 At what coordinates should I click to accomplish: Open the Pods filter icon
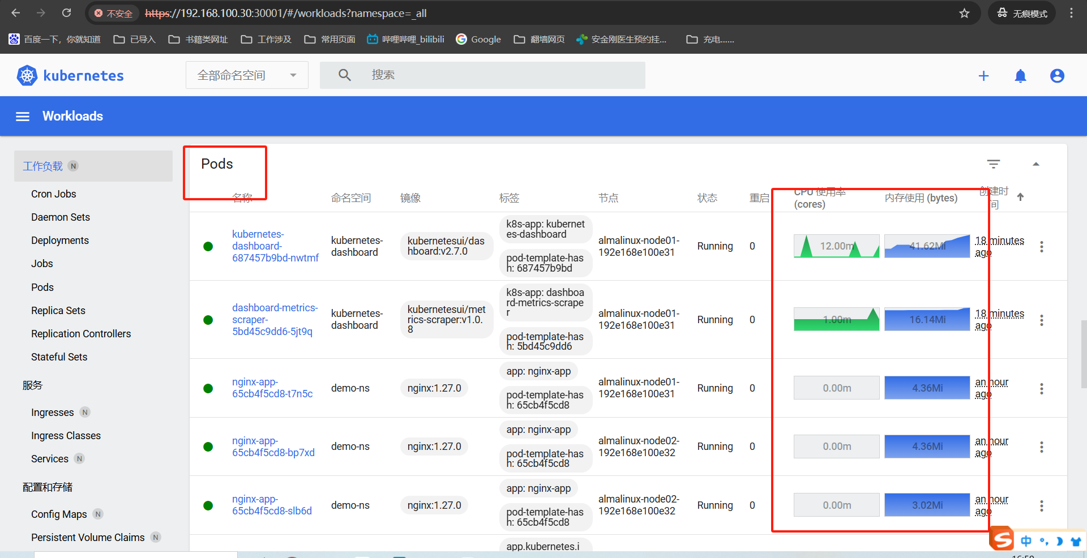[x=994, y=164]
